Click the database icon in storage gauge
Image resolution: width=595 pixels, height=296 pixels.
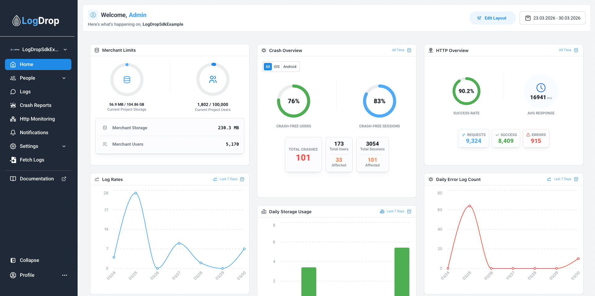click(x=127, y=80)
